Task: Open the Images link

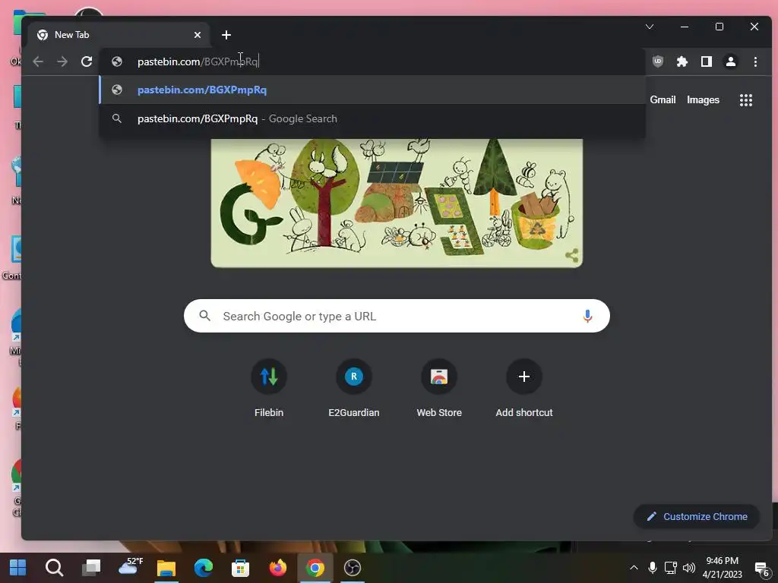Action: tap(703, 99)
